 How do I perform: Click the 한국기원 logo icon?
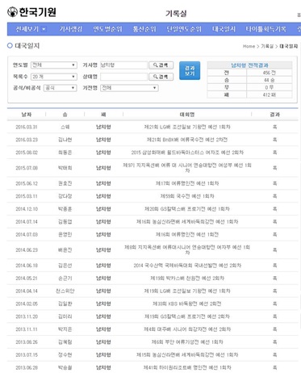pos(12,12)
